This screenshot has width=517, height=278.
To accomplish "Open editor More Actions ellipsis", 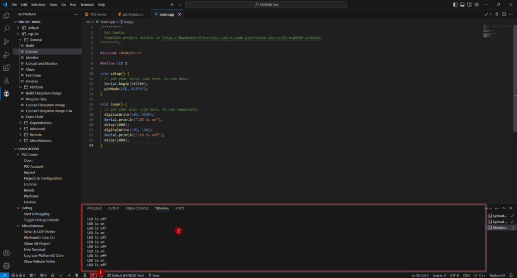I will coord(511,15).
